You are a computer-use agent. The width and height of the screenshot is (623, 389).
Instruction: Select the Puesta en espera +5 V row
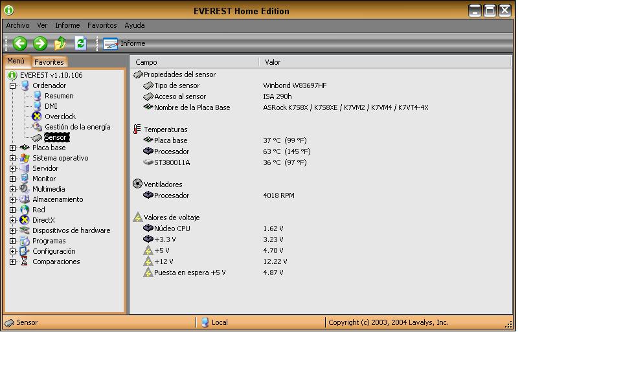320,272
